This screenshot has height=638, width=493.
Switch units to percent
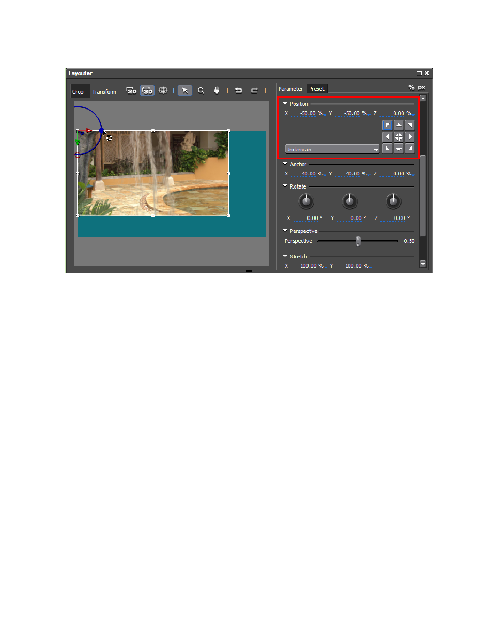pyautogui.click(x=411, y=87)
